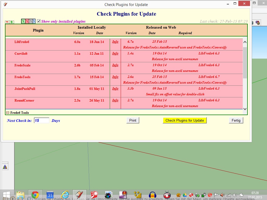Toggle the red X filter box

click(x=27, y=21)
